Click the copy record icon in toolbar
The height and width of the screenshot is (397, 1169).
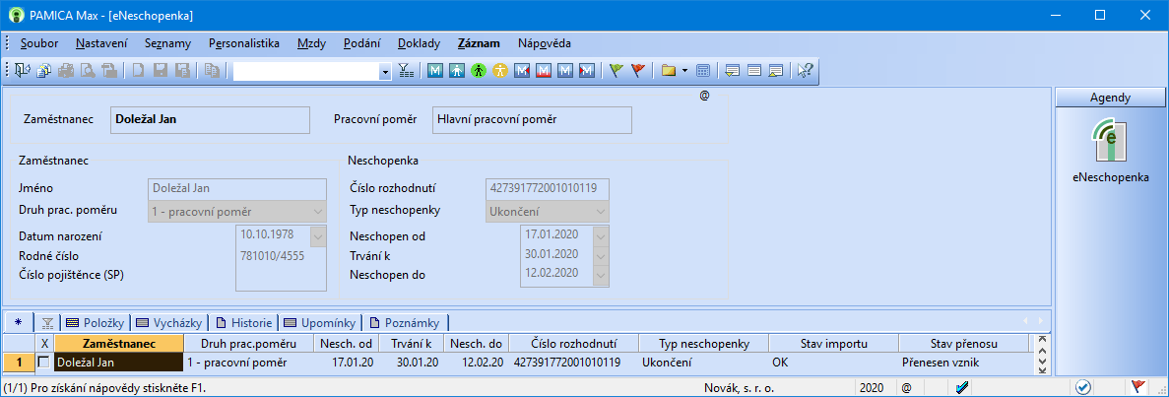[x=212, y=70]
